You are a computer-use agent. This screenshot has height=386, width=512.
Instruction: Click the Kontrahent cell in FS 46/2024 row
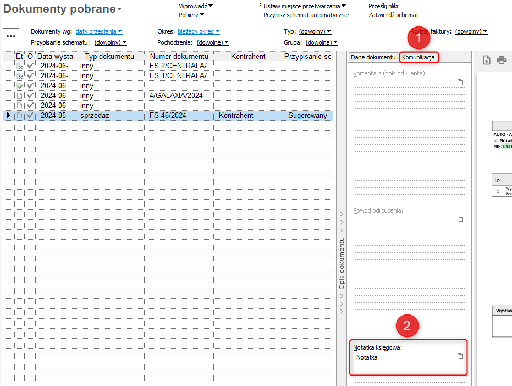coord(248,116)
